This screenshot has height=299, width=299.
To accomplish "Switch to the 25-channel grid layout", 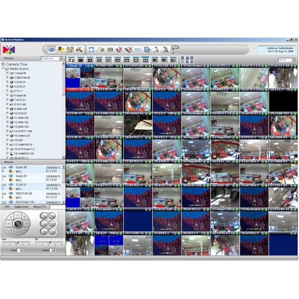I will pos(118,60).
